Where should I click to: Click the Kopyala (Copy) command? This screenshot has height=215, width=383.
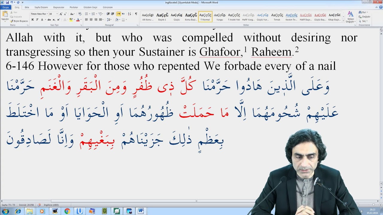[16, 17]
